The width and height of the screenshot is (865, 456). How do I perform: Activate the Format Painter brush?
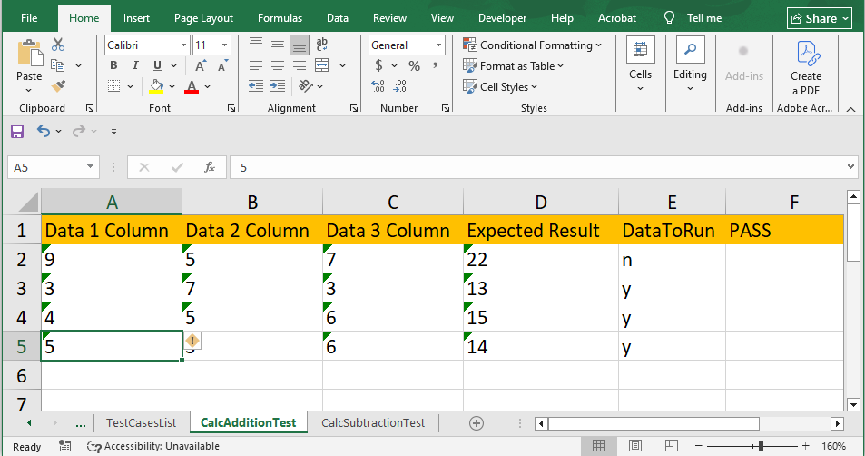point(58,86)
